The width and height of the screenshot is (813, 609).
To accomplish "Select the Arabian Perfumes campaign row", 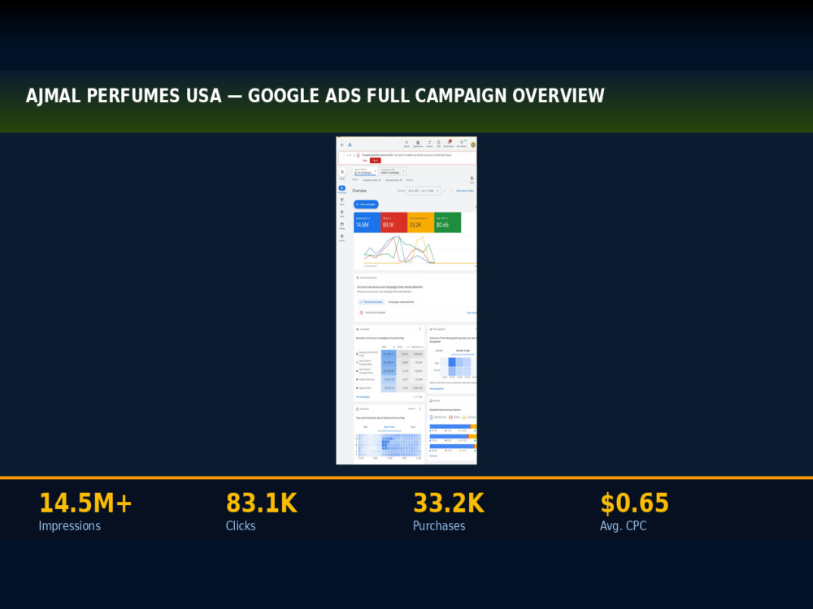I will [390, 379].
